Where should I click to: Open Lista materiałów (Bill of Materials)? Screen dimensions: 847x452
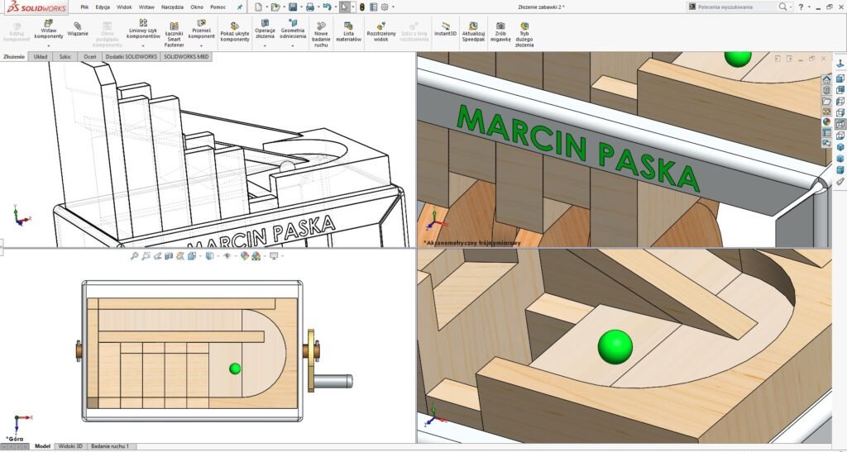(x=348, y=26)
